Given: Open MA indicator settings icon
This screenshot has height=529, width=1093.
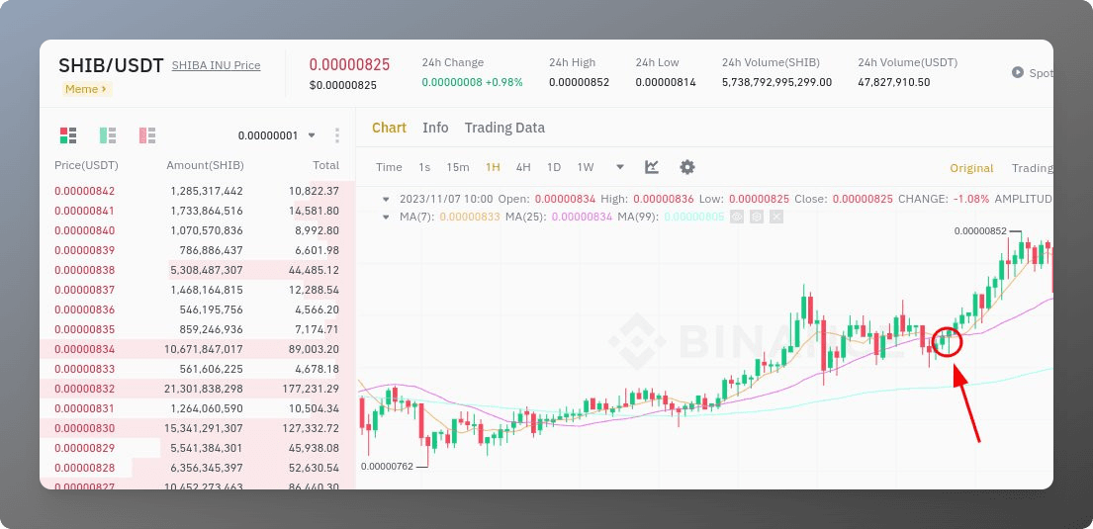Looking at the screenshot, I should (757, 217).
